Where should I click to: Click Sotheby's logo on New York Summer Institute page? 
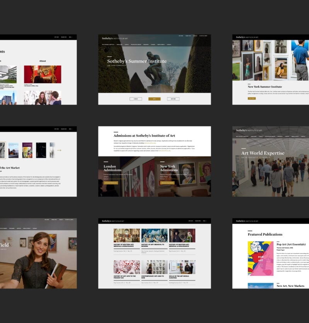click(x=247, y=37)
